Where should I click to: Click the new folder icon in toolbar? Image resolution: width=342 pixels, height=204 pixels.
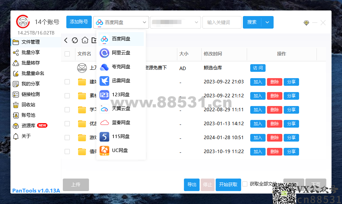94,40
